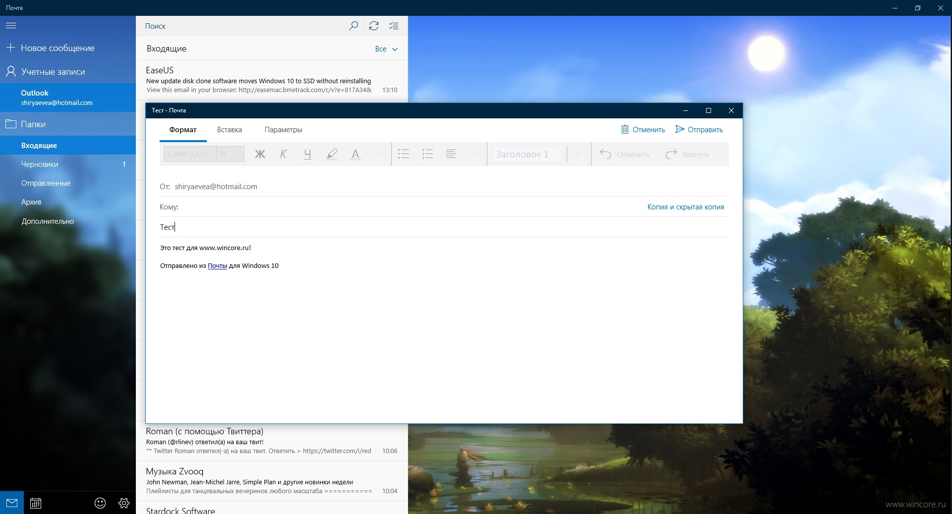Minimize the Тест - Почта compose window
Viewport: 952px width, 514px height.
click(x=686, y=110)
